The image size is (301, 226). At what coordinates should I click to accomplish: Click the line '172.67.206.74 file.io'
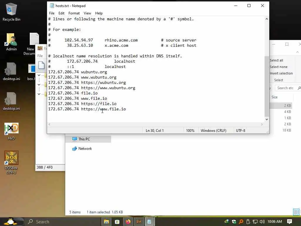tap(73, 93)
